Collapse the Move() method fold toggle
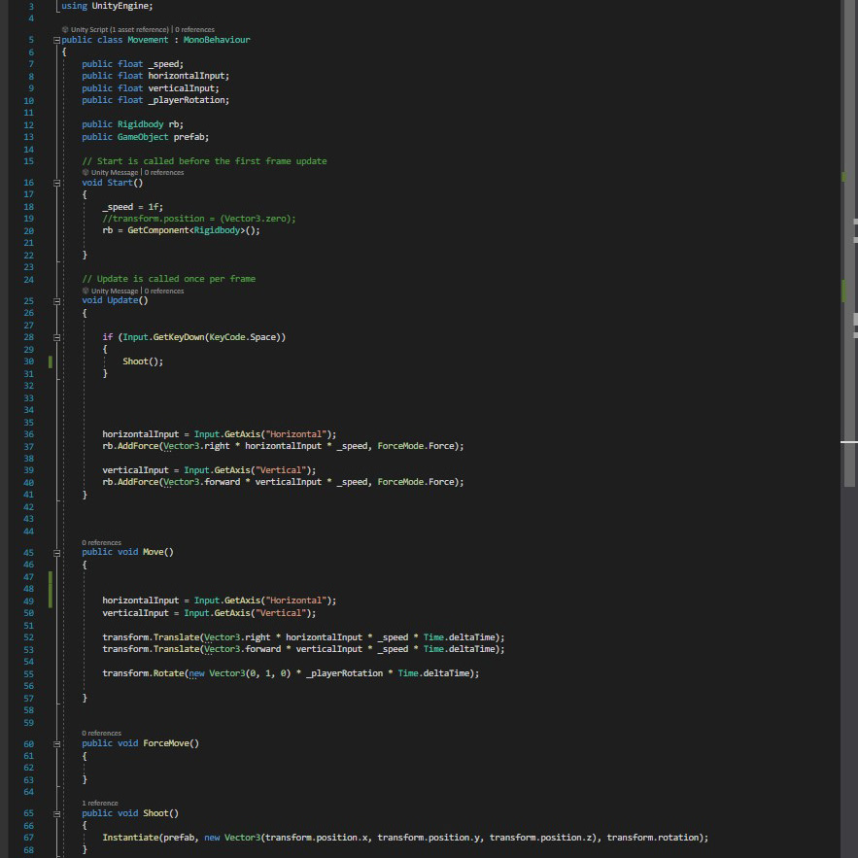858x858 pixels. [56, 553]
